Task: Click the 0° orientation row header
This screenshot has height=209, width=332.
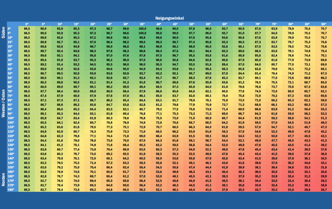Action: 11,29
